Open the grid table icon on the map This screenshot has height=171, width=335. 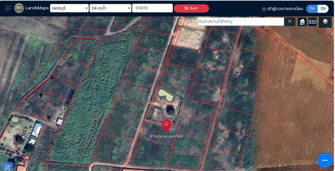click(312, 22)
